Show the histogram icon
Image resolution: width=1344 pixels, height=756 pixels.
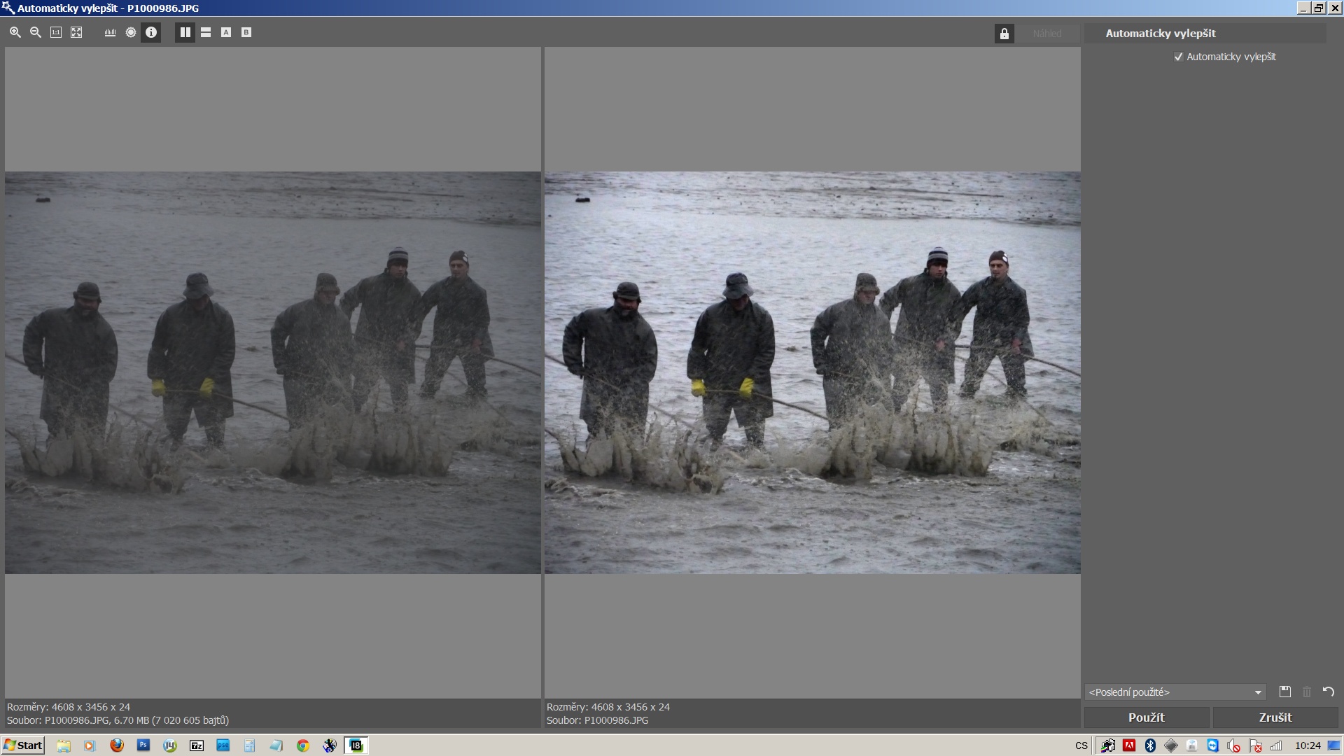click(110, 33)
